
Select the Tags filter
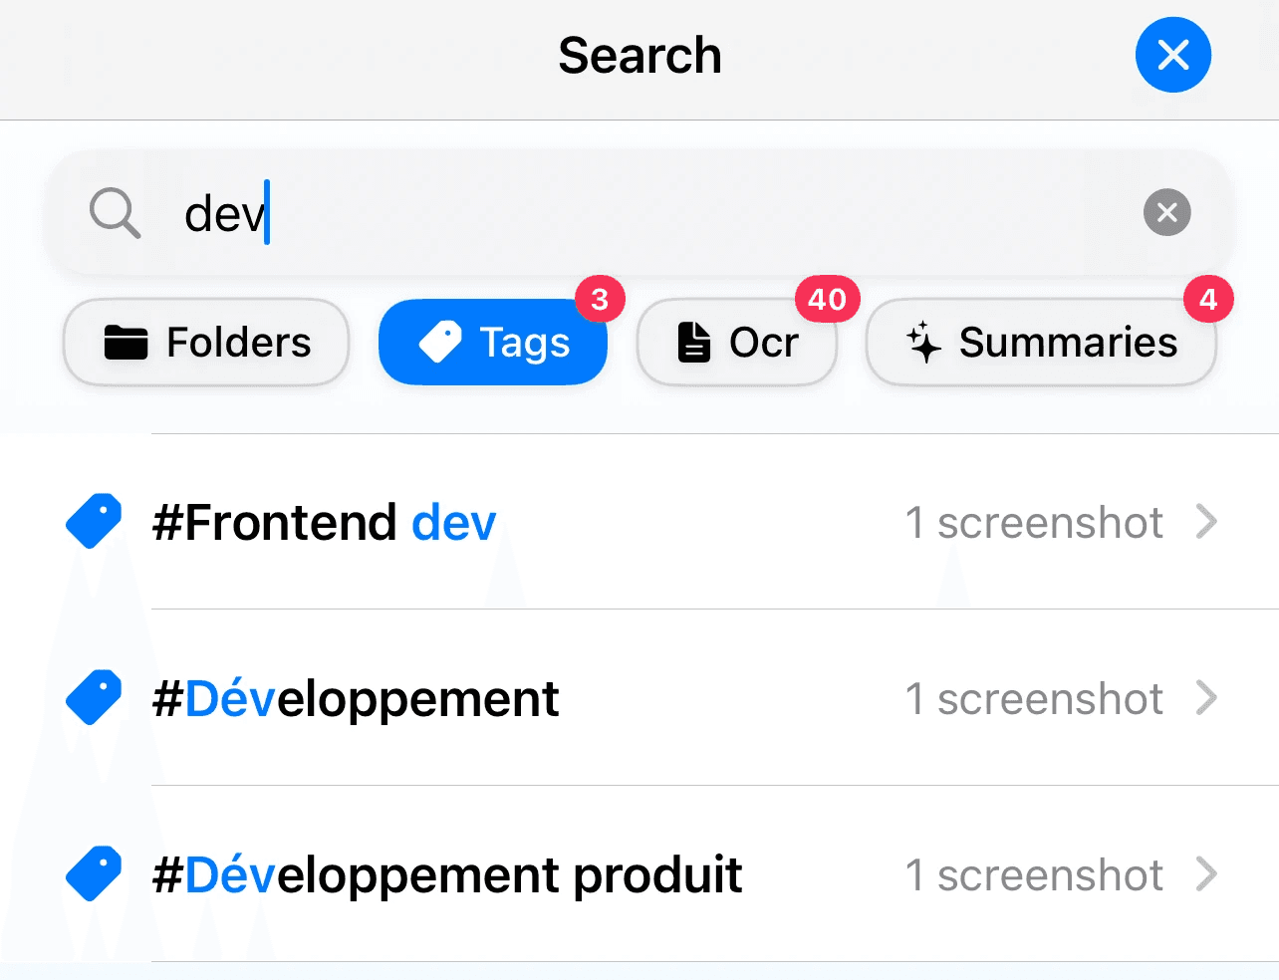tap(493, 343)
